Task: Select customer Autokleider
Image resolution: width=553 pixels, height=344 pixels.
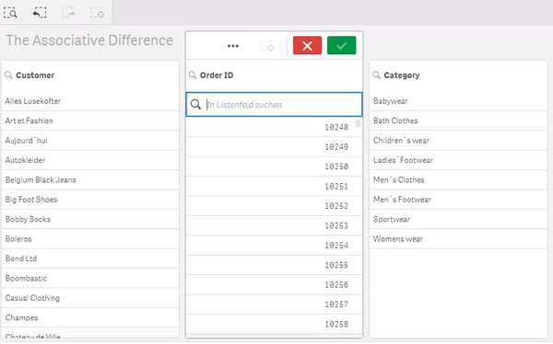Action: (90, 160)
